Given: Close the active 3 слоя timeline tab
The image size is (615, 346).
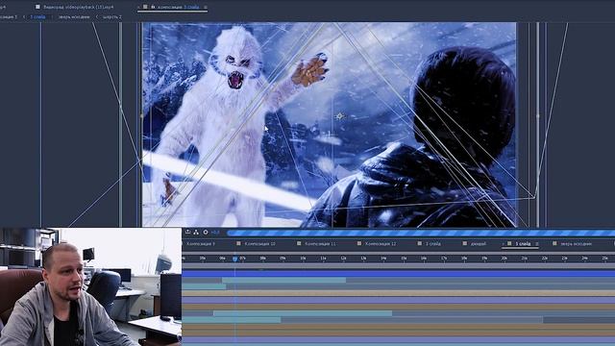Looking at the screenshot, I should (x=504, y=244).
